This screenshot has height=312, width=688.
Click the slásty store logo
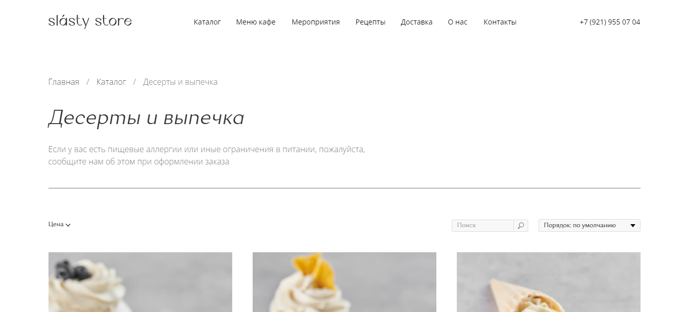(x=90, y=21)
